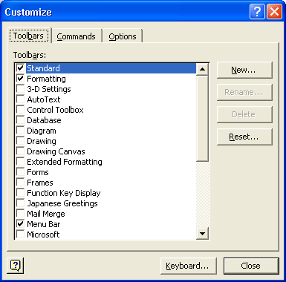Select the Toolbars tab
286x282 pixels.
click(29, 36)
